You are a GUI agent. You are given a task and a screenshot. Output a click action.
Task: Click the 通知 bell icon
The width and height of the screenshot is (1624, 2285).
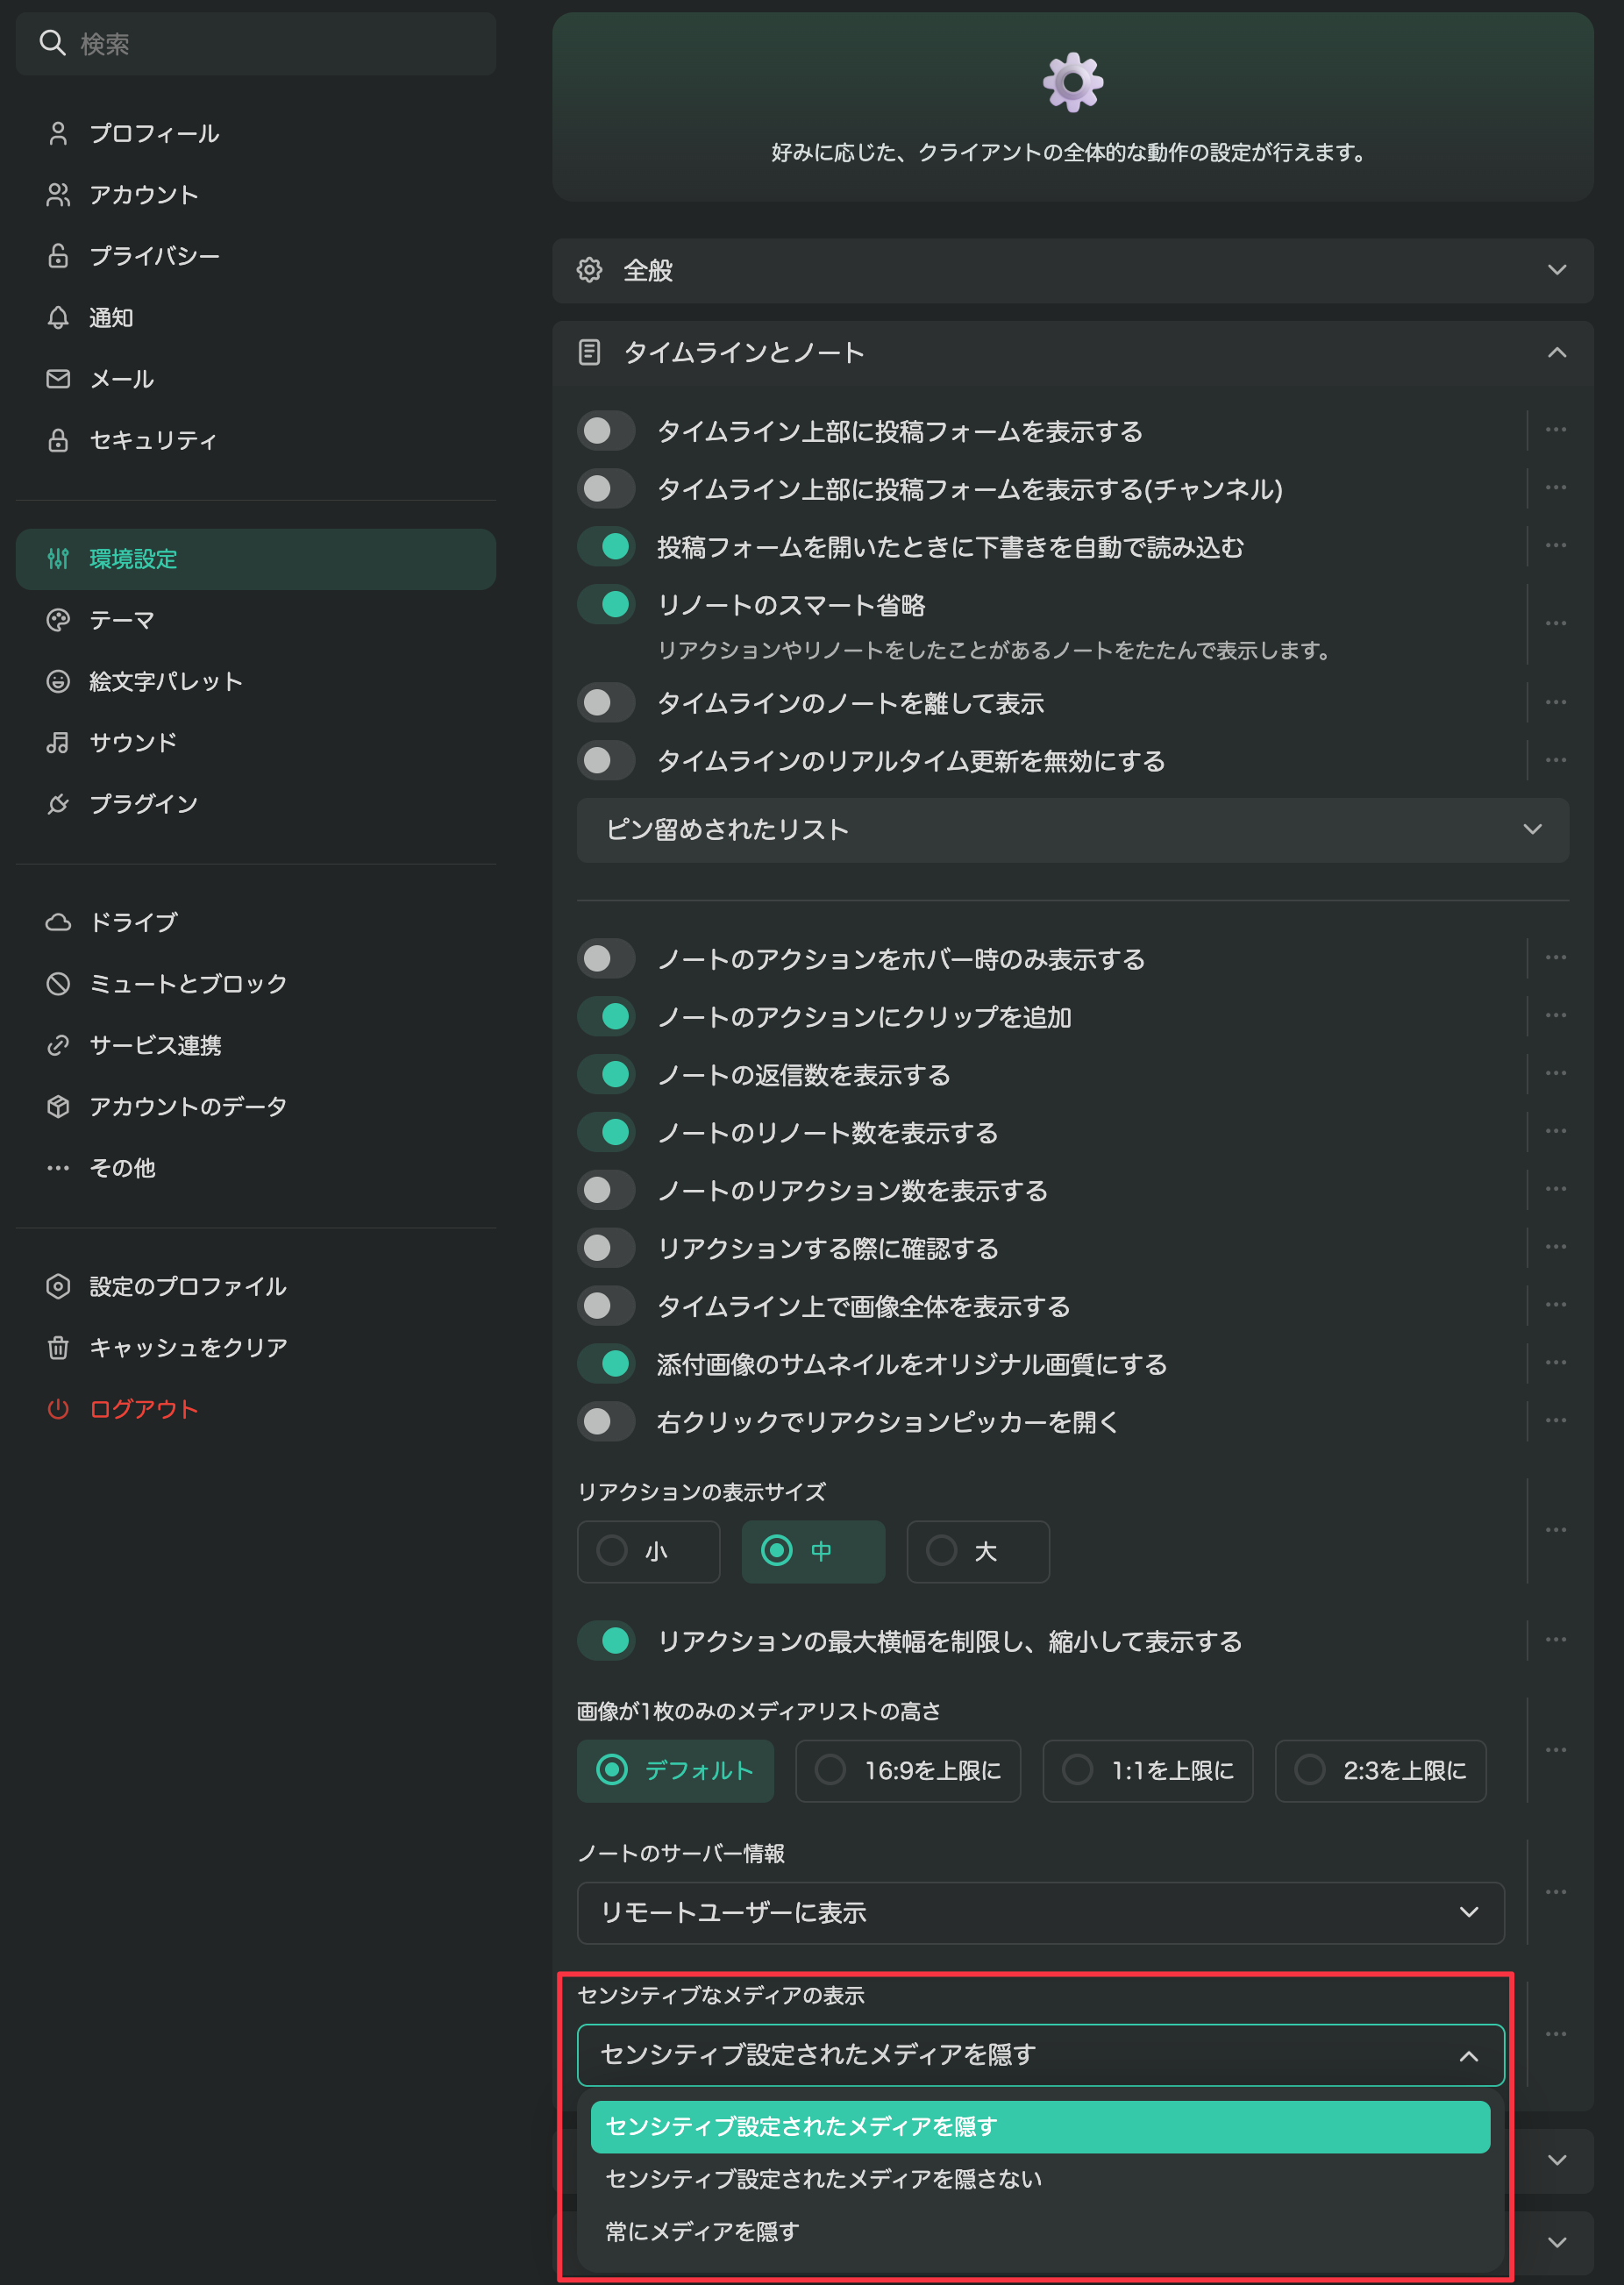click(58, 317)
